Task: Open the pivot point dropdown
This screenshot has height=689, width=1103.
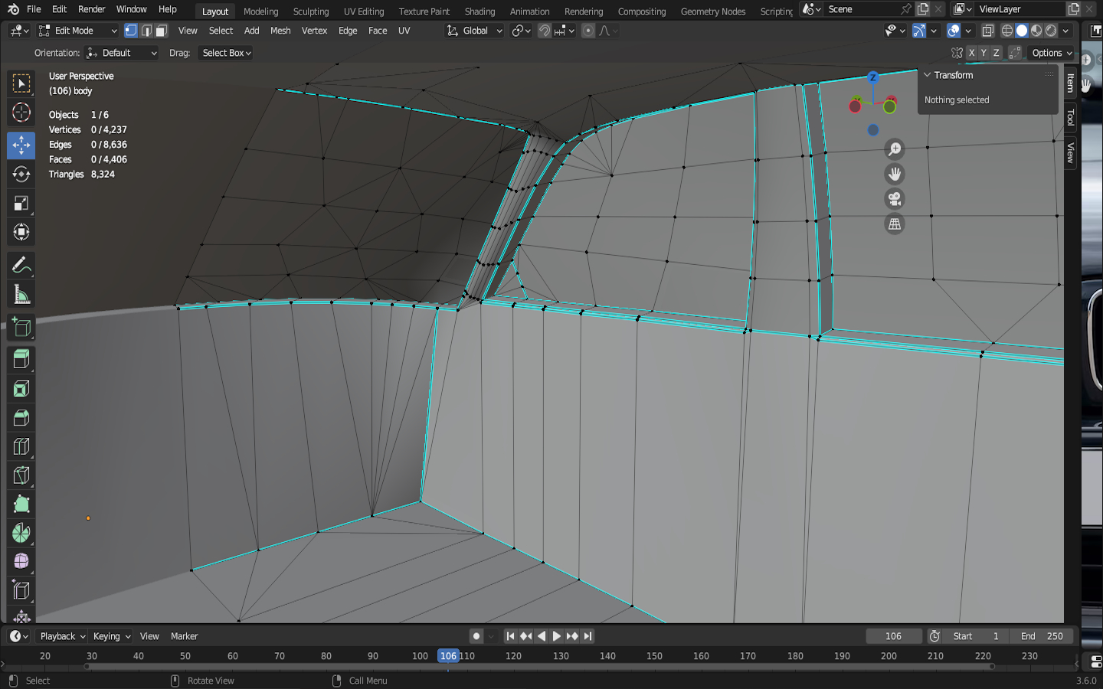Action: pyautogui.click(x=522, y=31)
